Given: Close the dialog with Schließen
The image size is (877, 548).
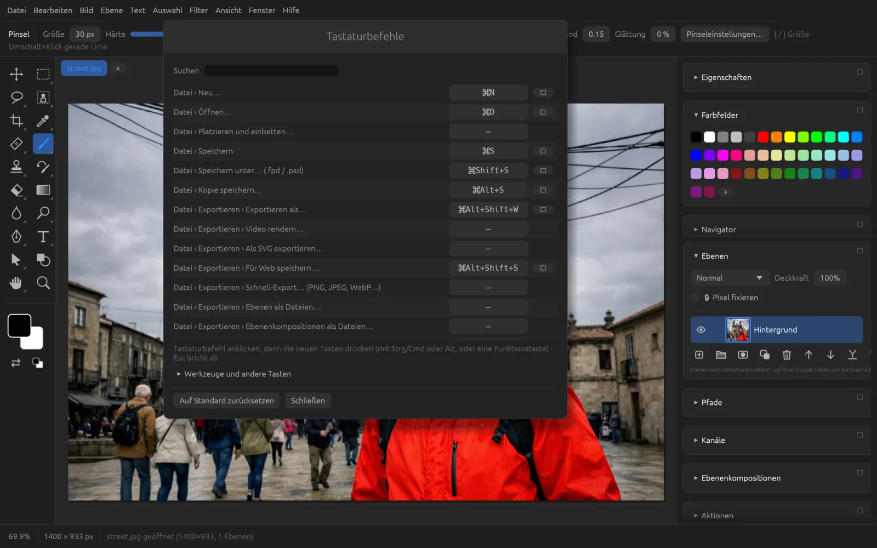Looking at the screenshot, I should 308,401.
